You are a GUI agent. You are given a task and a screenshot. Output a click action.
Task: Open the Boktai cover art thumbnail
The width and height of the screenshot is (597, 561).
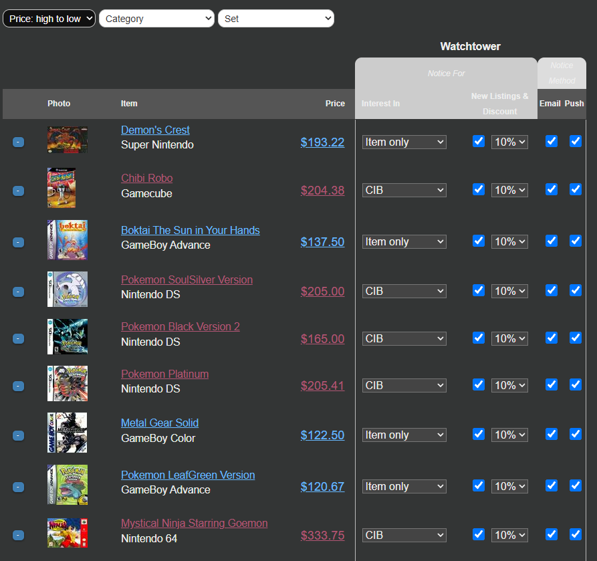68,240
